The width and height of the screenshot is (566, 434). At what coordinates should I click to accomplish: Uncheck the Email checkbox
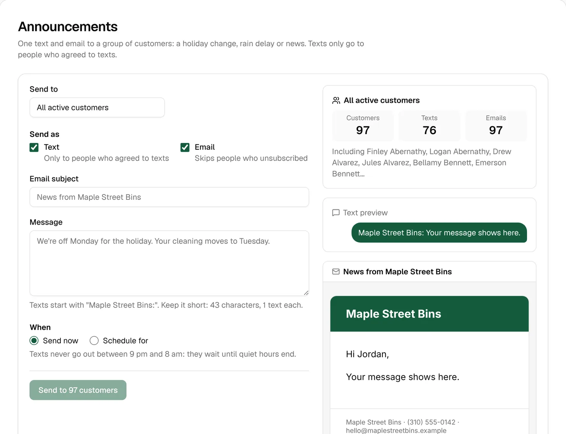point(185,147)
